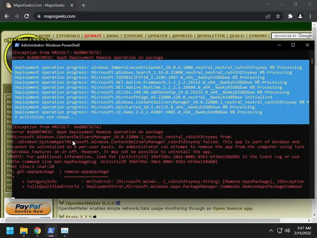Open Chrome three-dot menu
Screen dimensions: 317x238
310,16
